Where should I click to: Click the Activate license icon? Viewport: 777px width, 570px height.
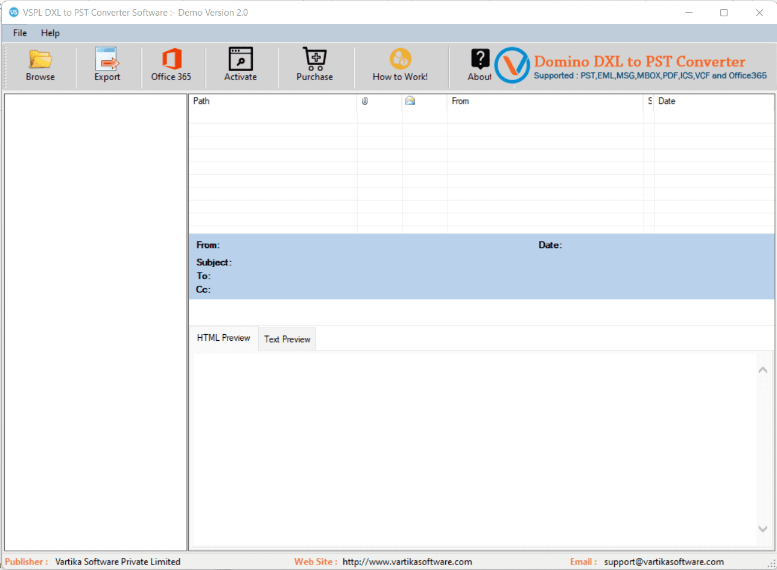click(x=240, y=65)
